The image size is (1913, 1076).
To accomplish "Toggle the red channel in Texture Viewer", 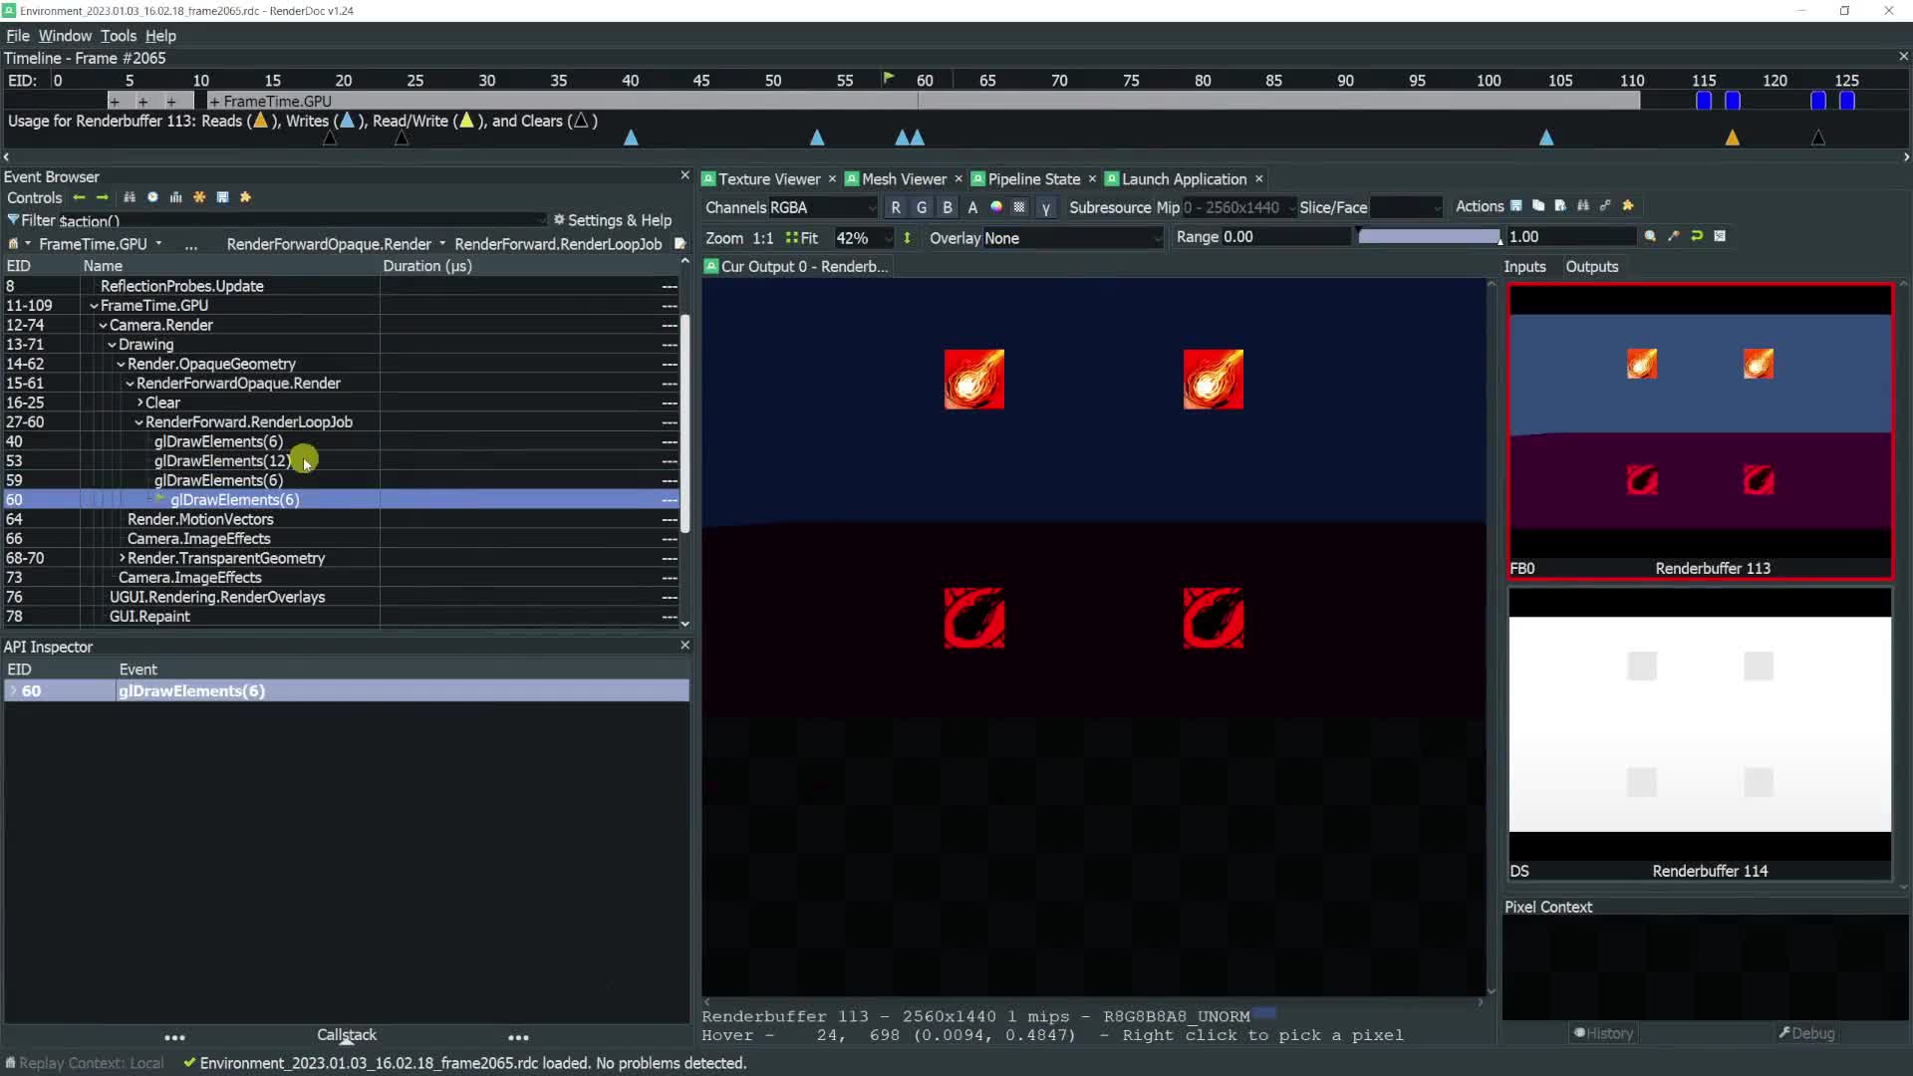I will [898, 207].
